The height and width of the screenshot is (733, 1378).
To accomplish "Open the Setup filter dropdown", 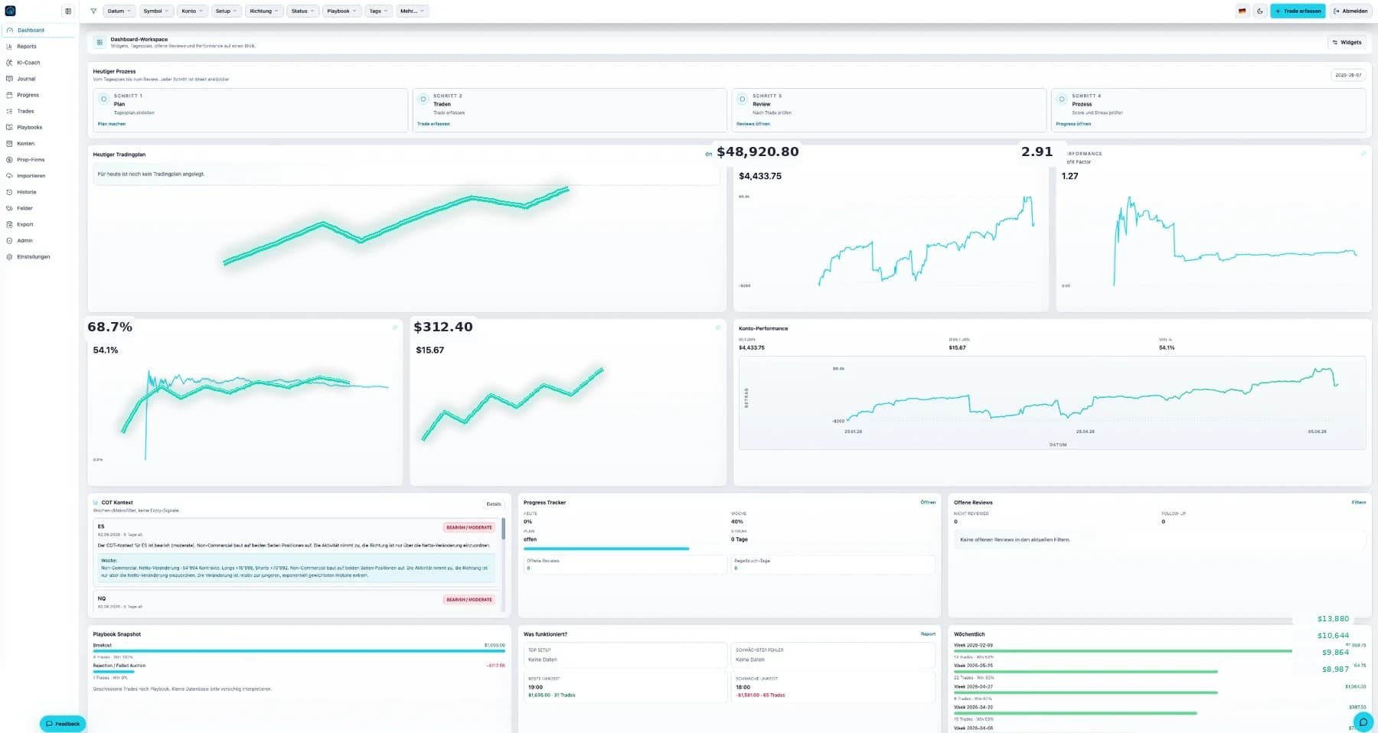I will (x=226, y=11).
